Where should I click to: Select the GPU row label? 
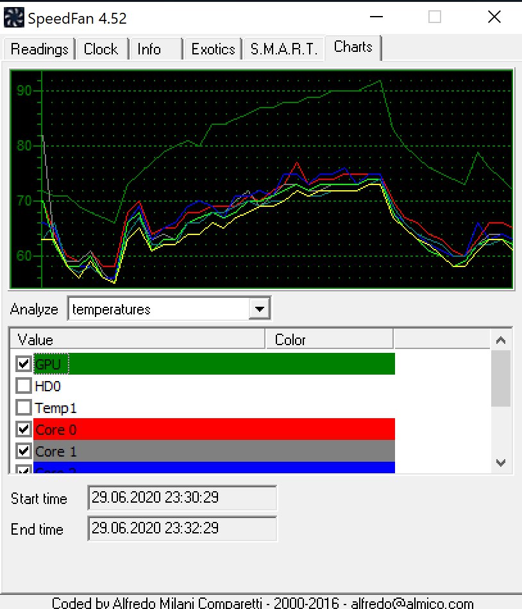[48, 364]
